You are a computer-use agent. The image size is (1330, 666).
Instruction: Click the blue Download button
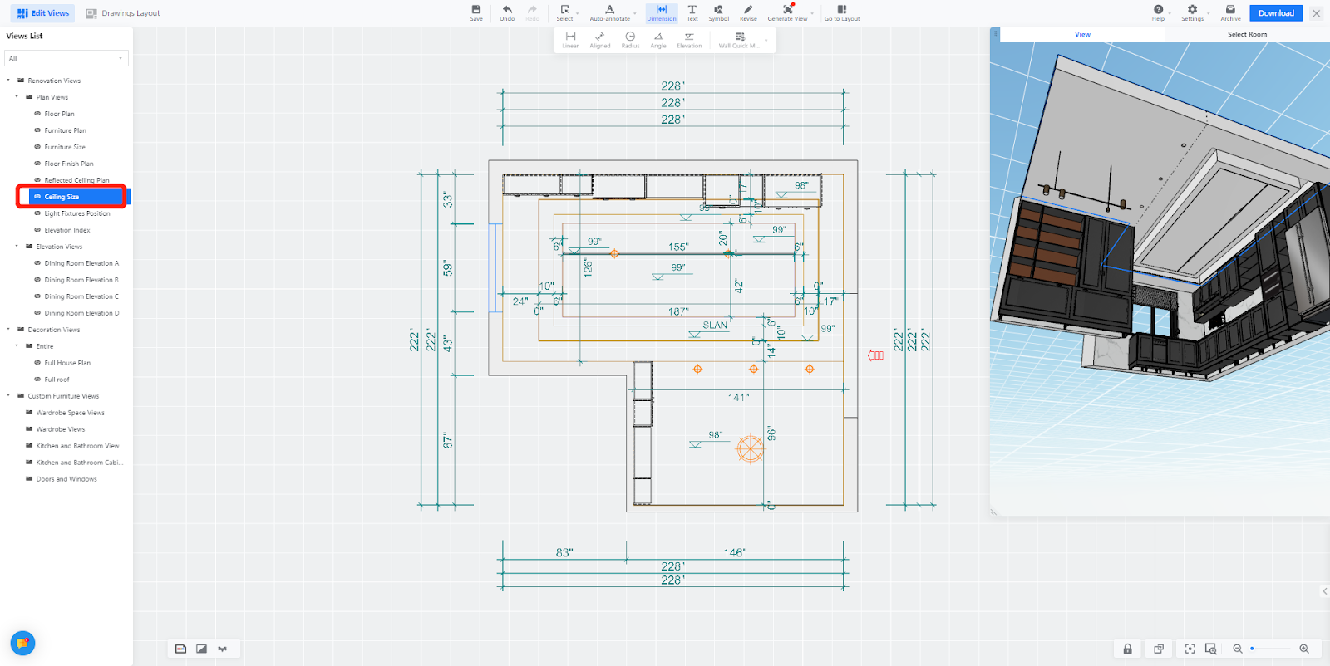point(1276,13)
